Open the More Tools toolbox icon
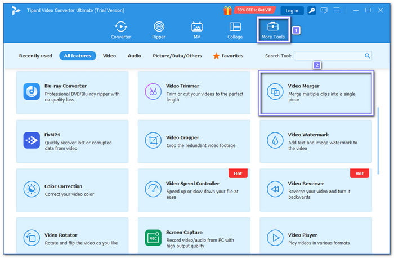 tap(273, 26)
